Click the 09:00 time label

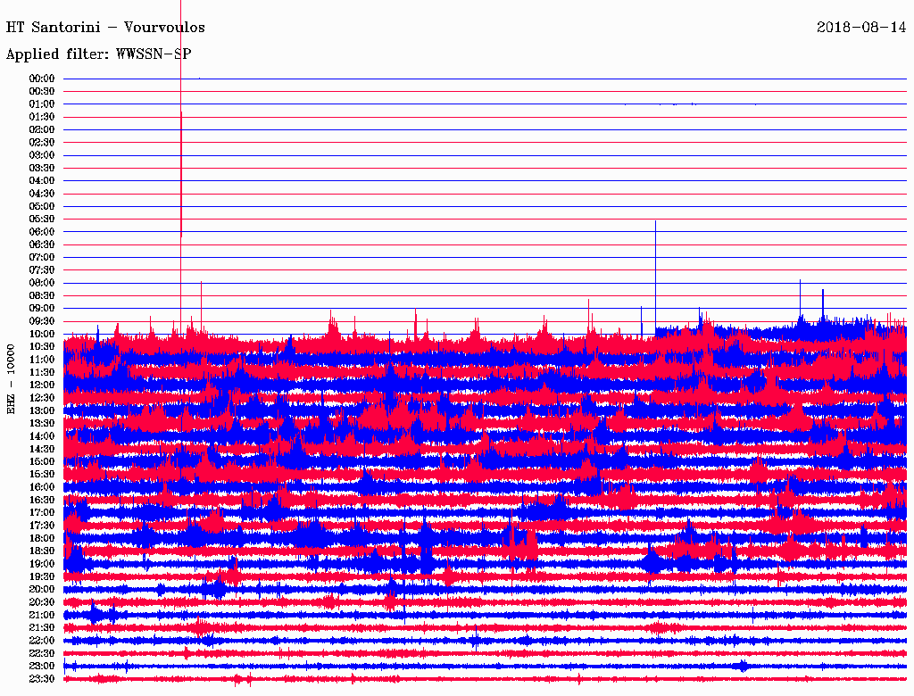42,309
